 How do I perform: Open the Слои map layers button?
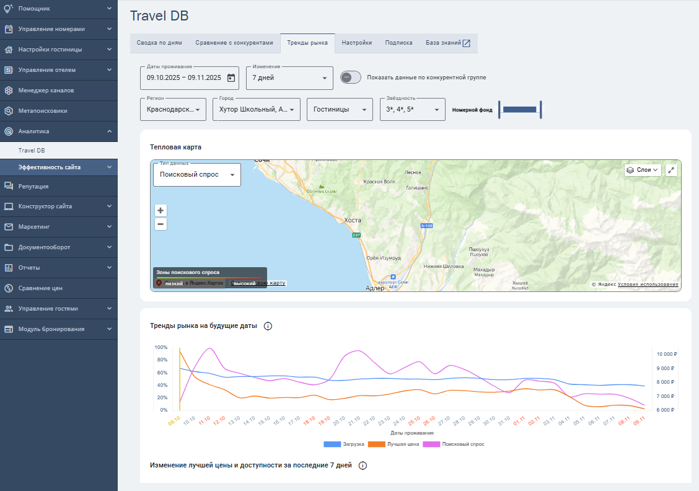pos(643,170)
